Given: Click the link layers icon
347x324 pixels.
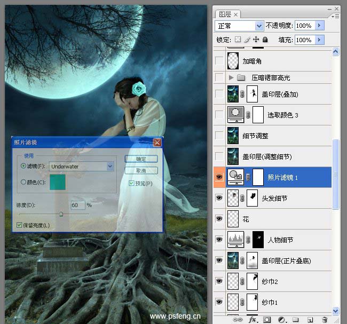Looking at the screenshot, I should click(238, 320).
